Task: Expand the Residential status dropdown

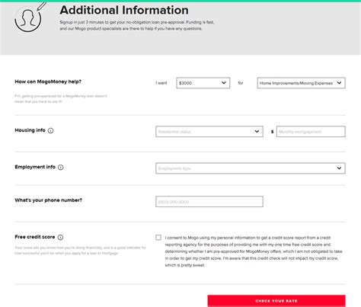Action: 209,132
